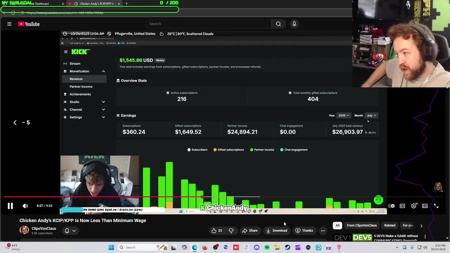Show hidden system tray icons
The width and height of the screenshot is (450, 253).
[x=397, y=247]
